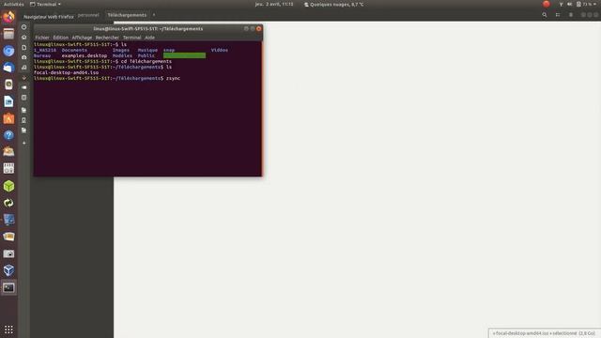
Task: Click the zsync command text in terminal
Action: pyautogui.click(x=173, y=78)
